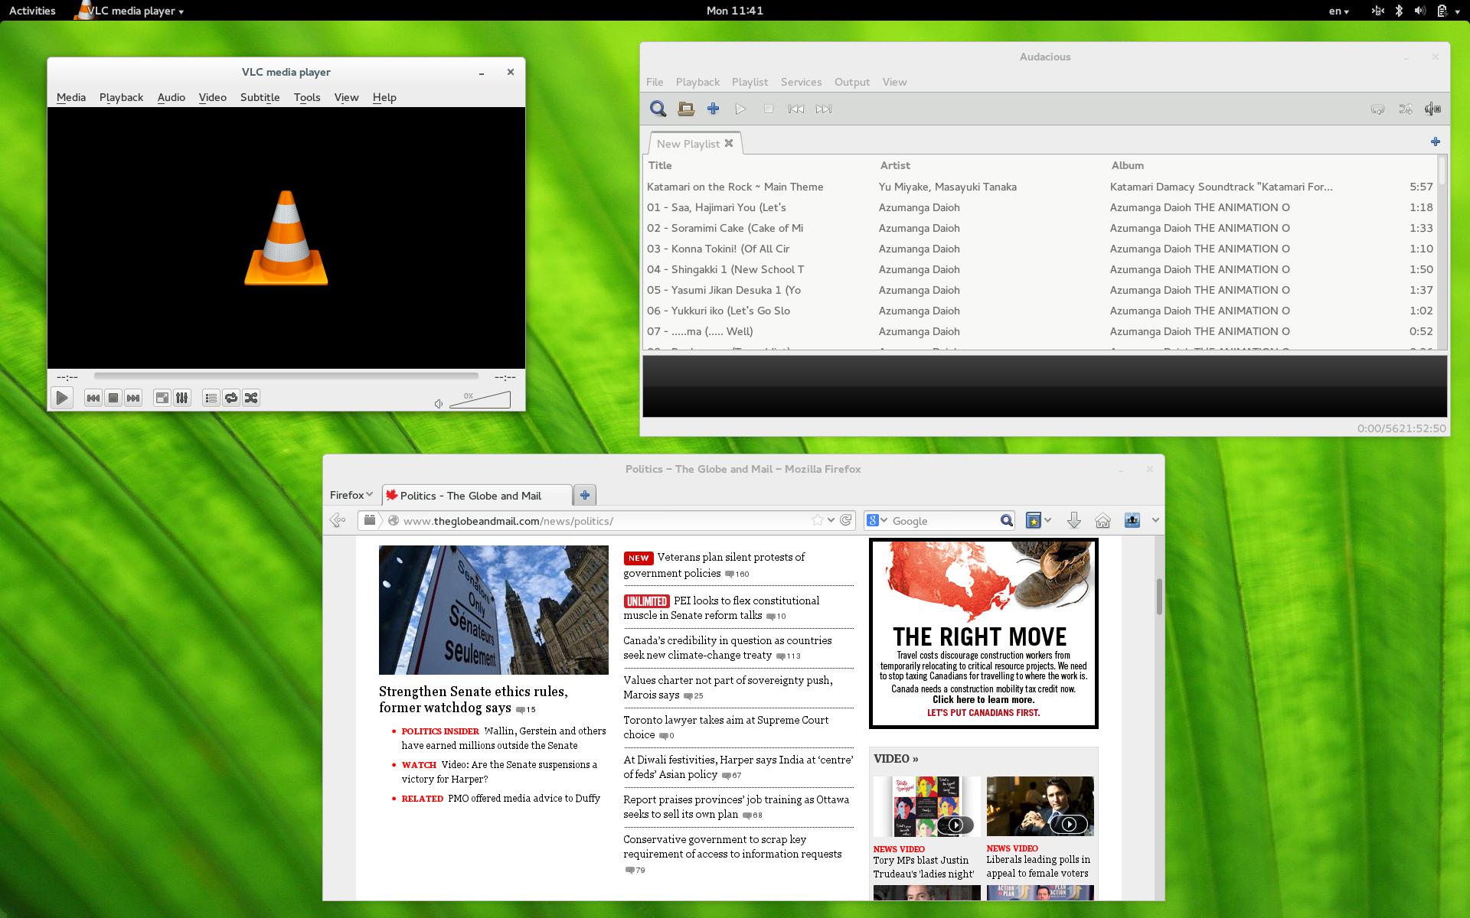1470x918 pixels.
Task: Open Audacious search library icon
Action: click(658, 109)
